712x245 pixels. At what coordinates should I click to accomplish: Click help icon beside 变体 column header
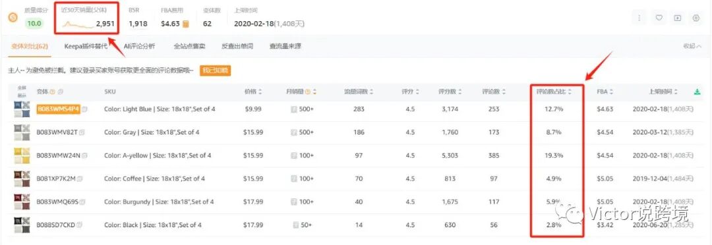click(x=52, y=92)
